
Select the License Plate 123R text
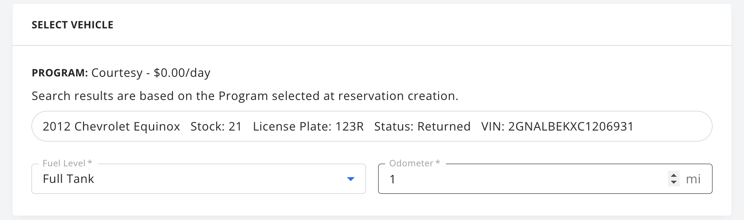pos(308,127)
